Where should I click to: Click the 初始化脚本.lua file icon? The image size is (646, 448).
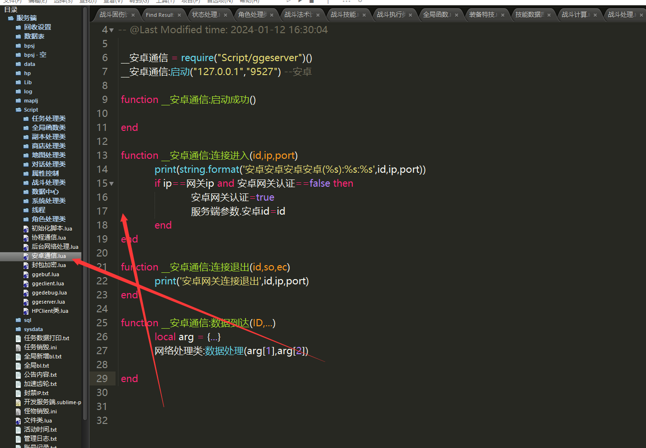tap(26, 229)
